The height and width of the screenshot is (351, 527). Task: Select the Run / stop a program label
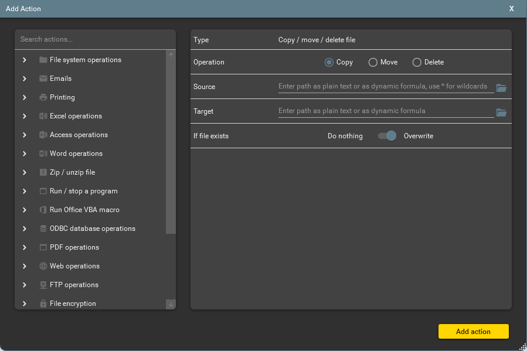[x=84, y=191]
